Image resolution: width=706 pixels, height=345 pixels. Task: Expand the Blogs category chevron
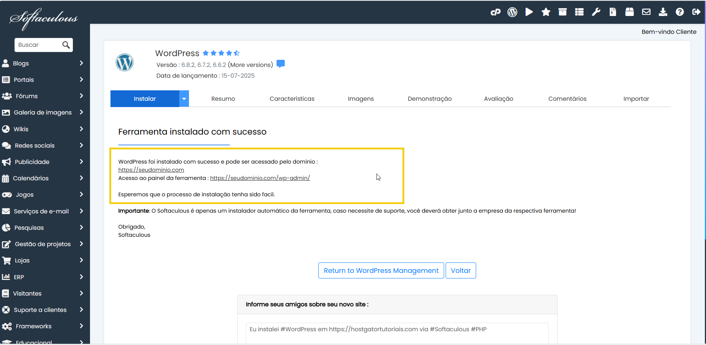click(81, 63)
